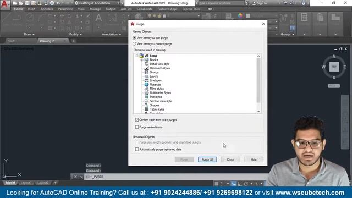
Task: Collapse the 'All items' tree node
Action: pos(137,56)
